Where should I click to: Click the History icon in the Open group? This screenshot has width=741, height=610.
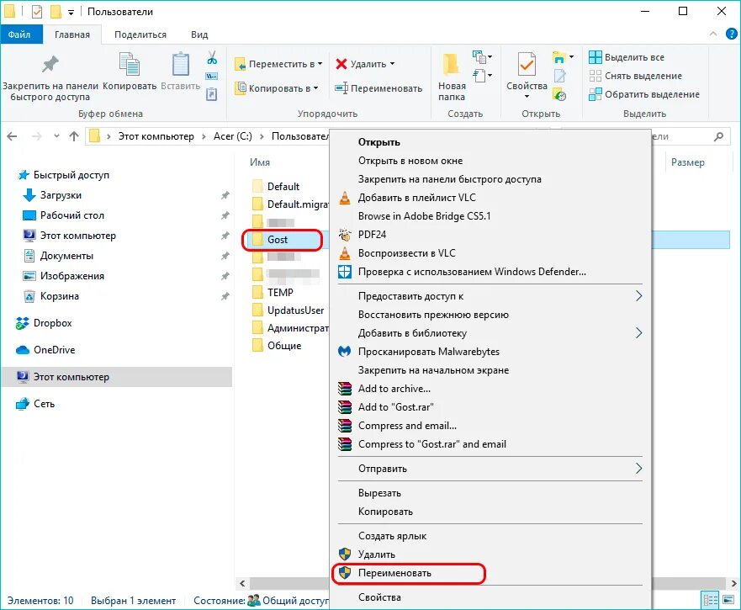click(559, 94)
